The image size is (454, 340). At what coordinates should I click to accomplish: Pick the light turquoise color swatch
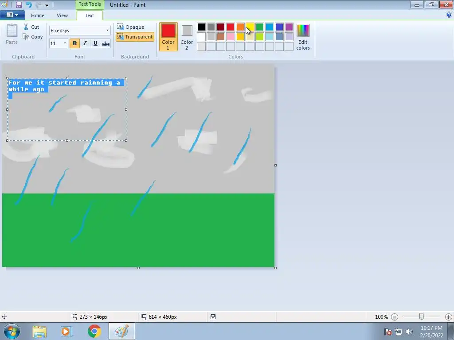pos(270,37)
